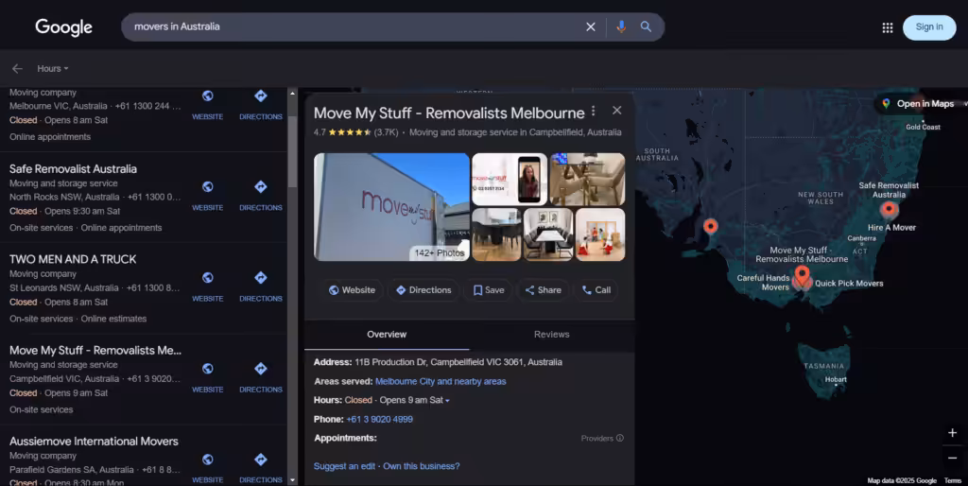Open the phone video call photo thumbnail
Viewport: 968px width, 486px height.
point(510,179)
